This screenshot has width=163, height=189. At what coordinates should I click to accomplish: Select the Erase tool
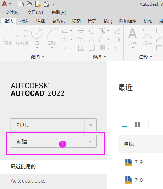pos(117,31)
